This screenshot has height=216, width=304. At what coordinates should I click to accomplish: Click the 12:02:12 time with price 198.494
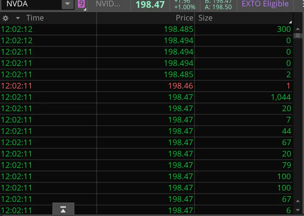17,41
